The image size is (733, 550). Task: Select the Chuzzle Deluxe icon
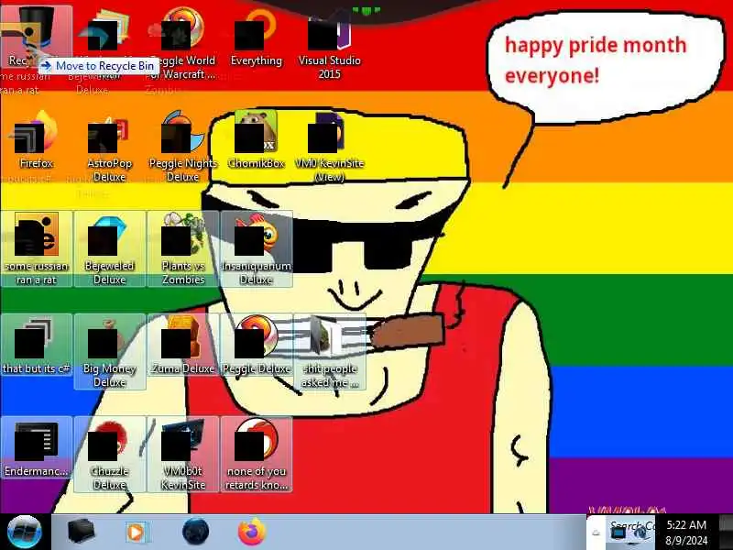[x=109, y=455]
